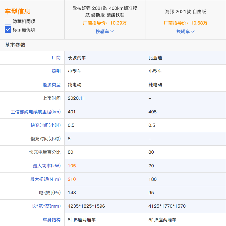This screenshot has width=226, height=226.
Task: Open the 级别 parameter link
Action: tap(56, 71)
